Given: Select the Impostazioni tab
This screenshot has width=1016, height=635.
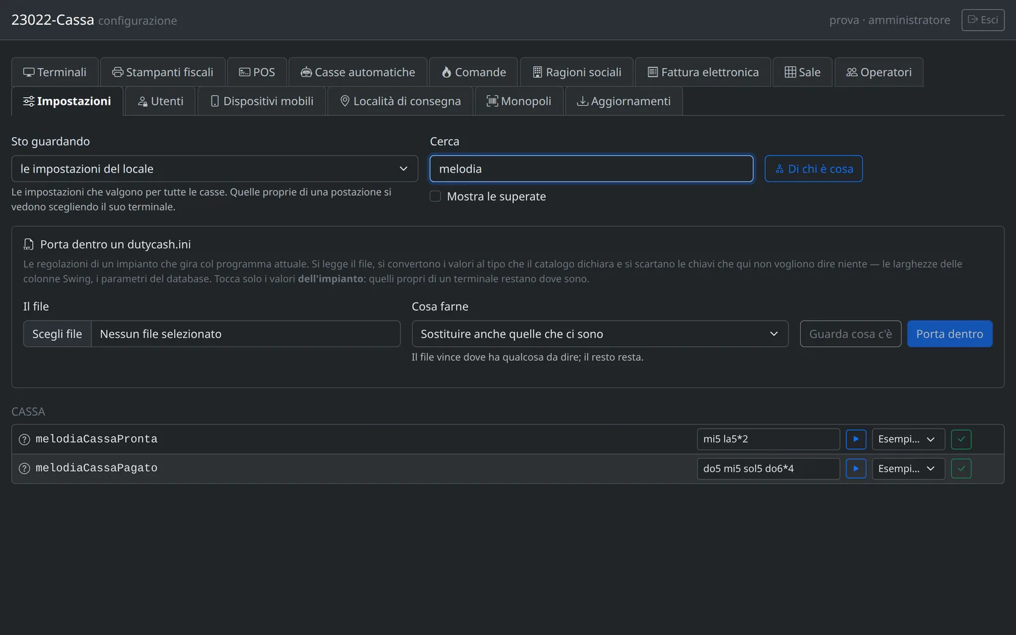Looking at the screenshot, I should click(67, 101).
